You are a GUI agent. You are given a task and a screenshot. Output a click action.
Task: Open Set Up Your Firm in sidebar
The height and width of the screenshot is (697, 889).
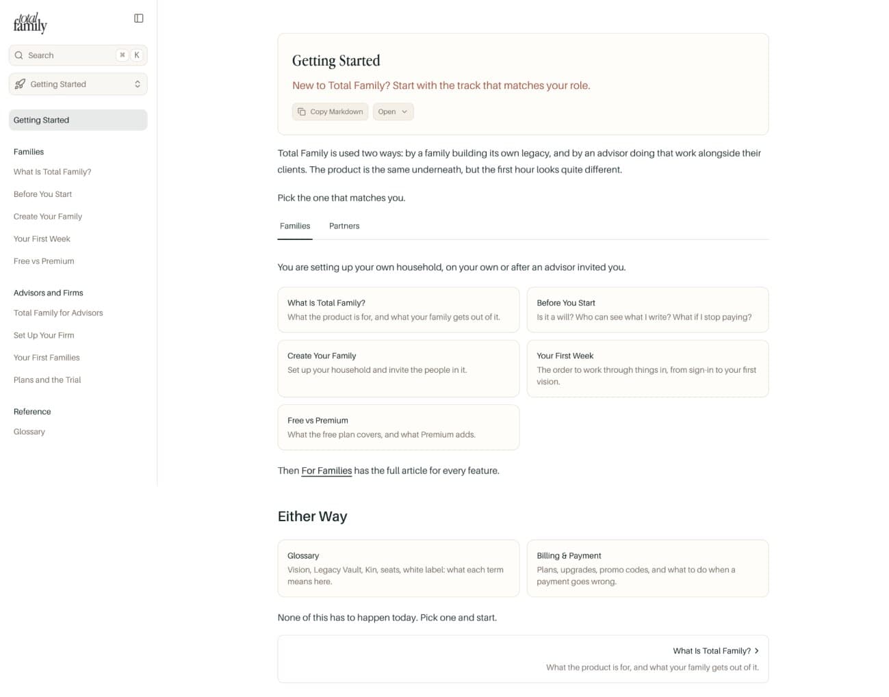(x=44, y=335)
